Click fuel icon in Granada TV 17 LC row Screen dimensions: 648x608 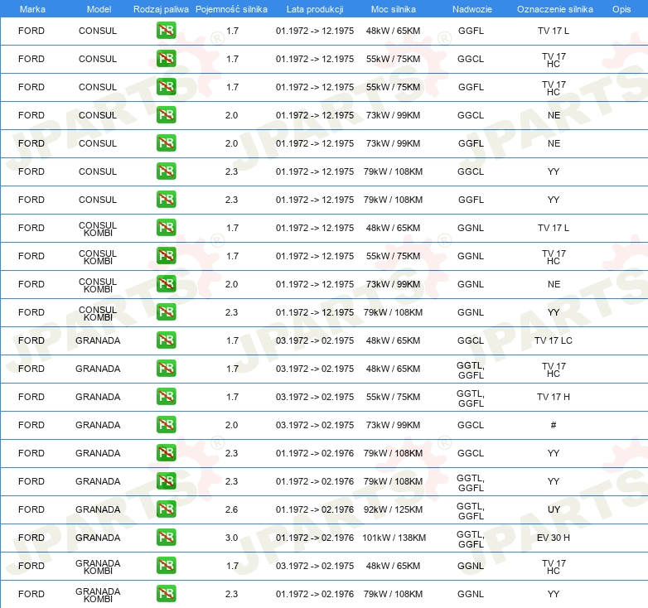click(x=166, y=340)
